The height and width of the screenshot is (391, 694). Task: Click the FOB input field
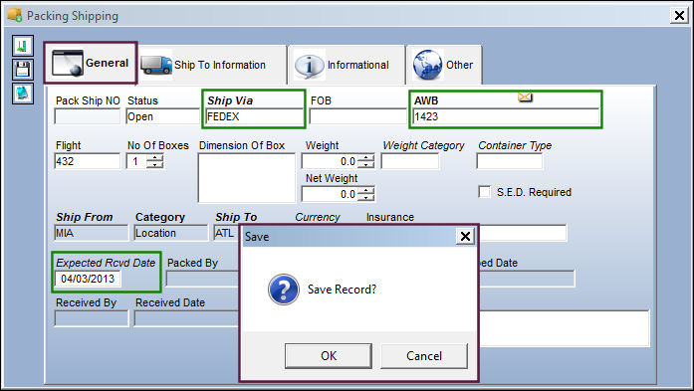click(358, 116)
